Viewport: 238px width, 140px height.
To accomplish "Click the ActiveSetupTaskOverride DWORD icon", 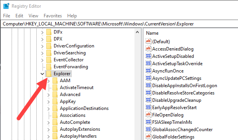I will coord(148,63).
